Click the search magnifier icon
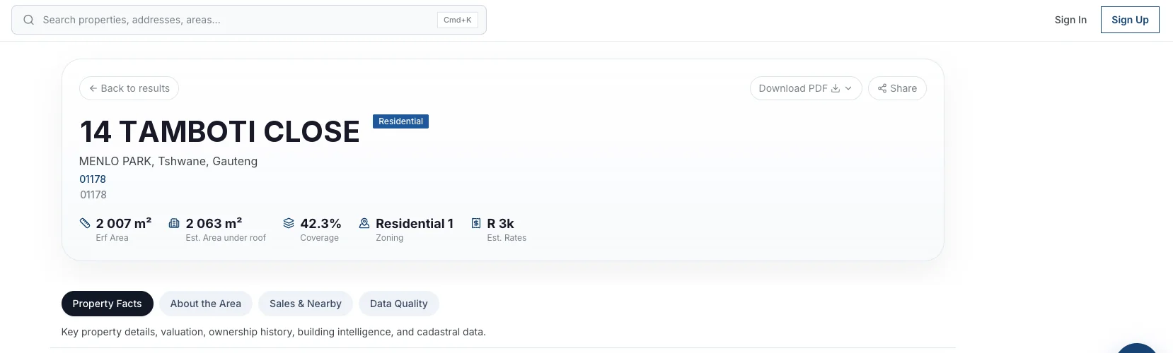The height and width of the screenshot is (353, 1173). point(29,20)
